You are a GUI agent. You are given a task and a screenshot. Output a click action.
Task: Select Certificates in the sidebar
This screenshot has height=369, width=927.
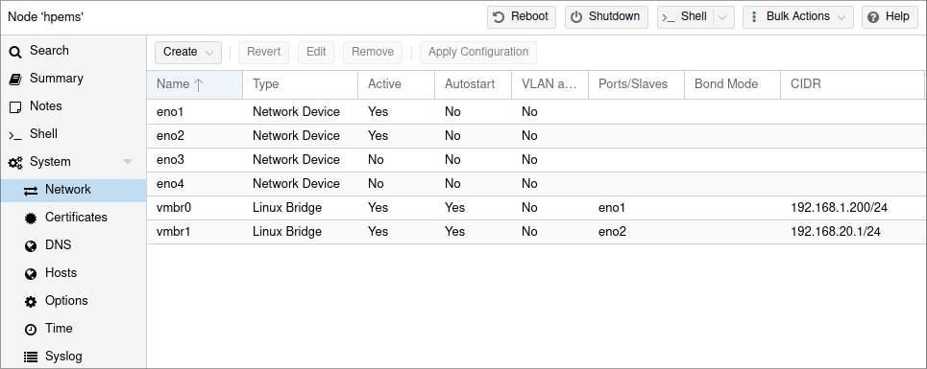[x=73, y=218]
